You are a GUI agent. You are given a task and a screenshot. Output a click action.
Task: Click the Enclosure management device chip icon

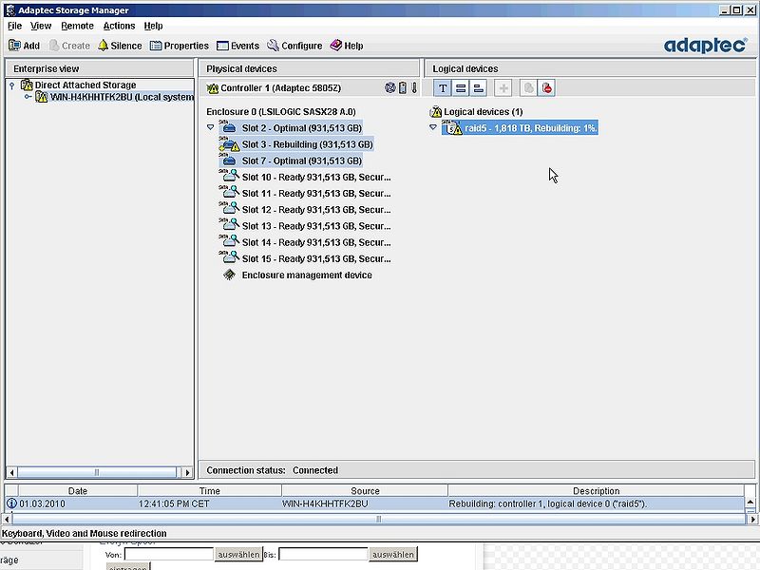(x=229, y=275)
